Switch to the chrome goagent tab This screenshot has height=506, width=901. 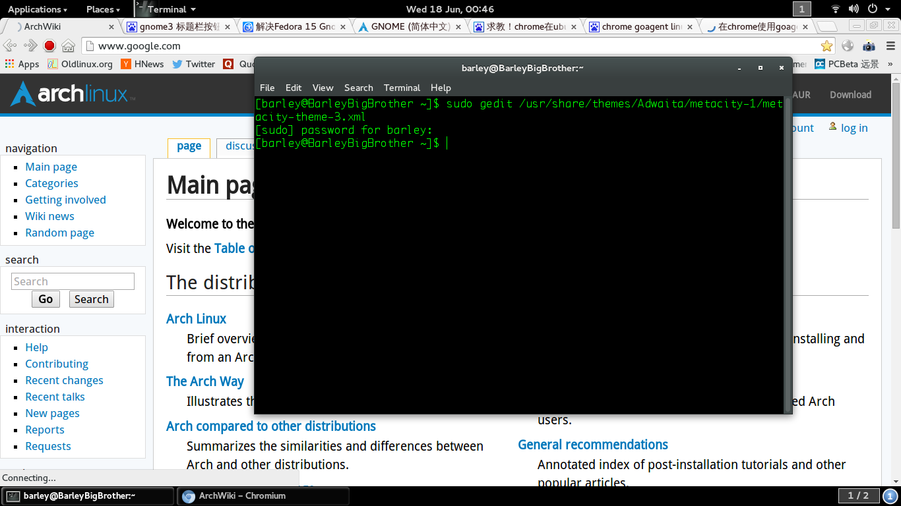[x=642, y=27]
